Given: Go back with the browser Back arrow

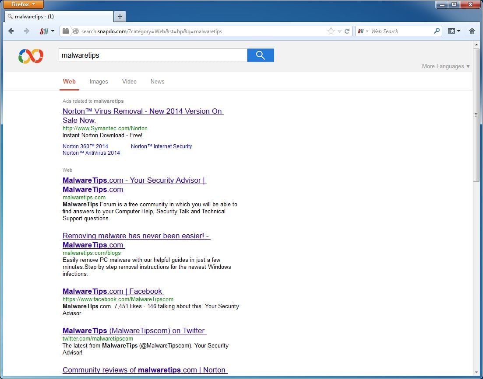Looking at the screenshot, I should click(x=11, y=31).
